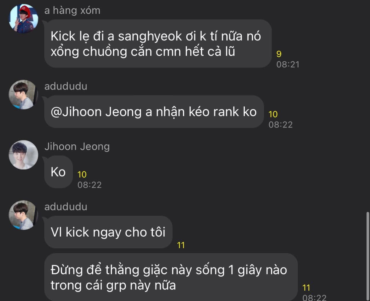Click sender name 'a hàng xóm'

[x=72, y=11]
